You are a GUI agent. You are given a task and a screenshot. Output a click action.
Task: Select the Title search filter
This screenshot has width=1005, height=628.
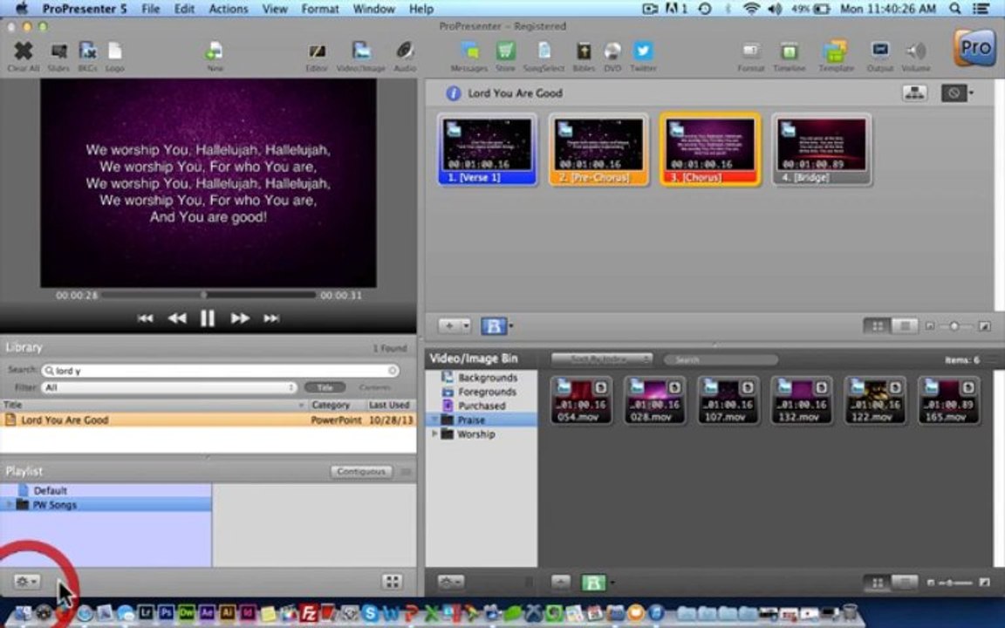(325, 387)
